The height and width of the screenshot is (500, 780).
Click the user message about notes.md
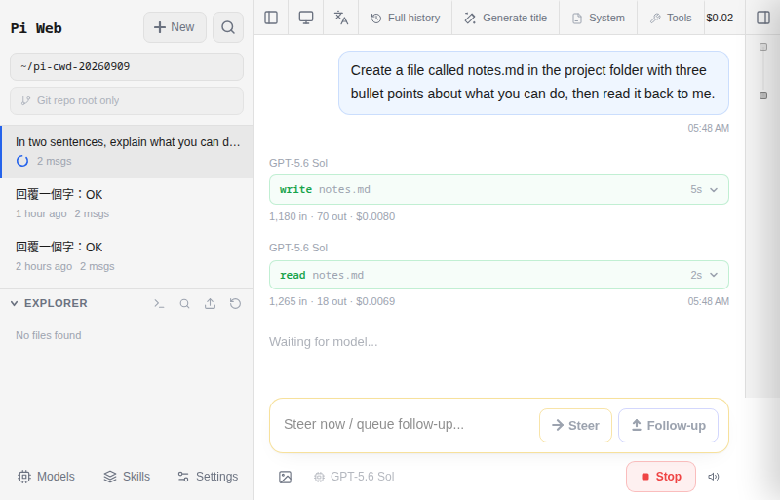(533, 83)
